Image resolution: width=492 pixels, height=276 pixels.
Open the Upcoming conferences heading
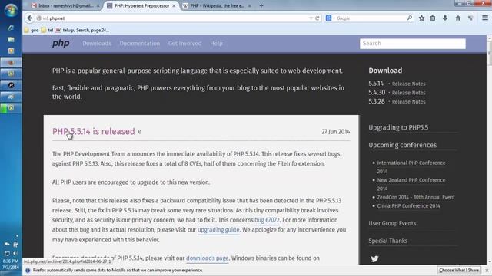pos(402,145)
